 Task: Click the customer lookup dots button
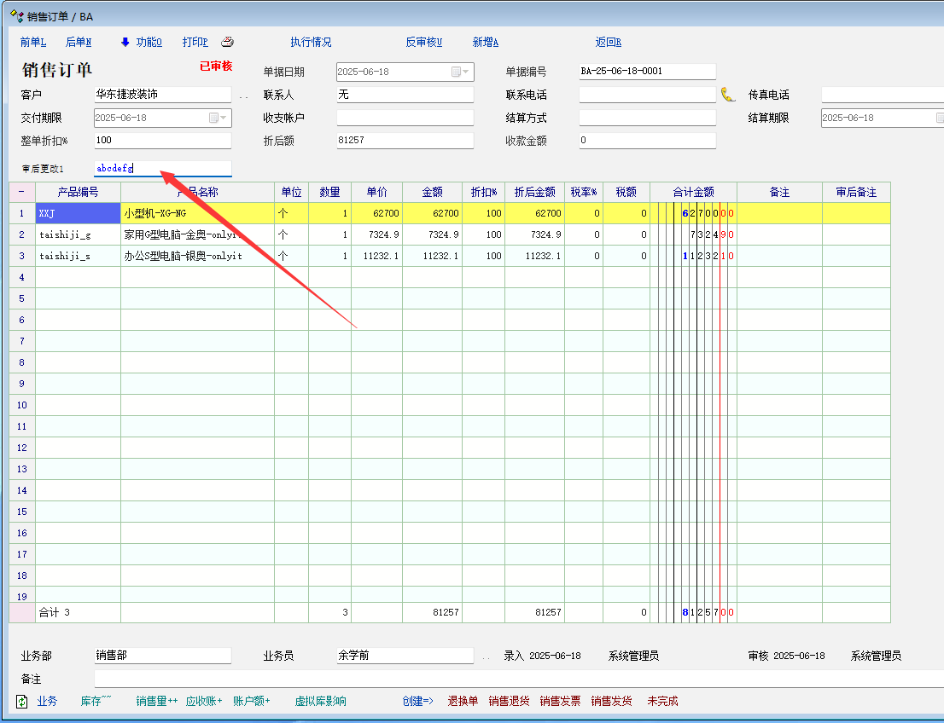coord(243,95)
